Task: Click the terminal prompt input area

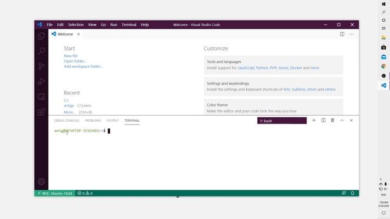Action: pos(109,131)
